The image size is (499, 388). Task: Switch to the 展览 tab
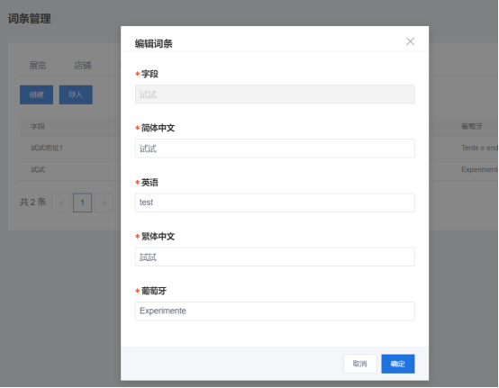pyautogui.click(x=38, y=66)
